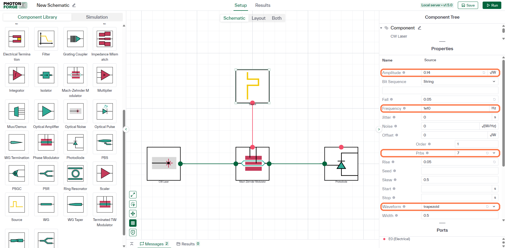Choose the Integrator component icon
The height and width of the screenshot is (248, 505).
(x=17, y=75)
